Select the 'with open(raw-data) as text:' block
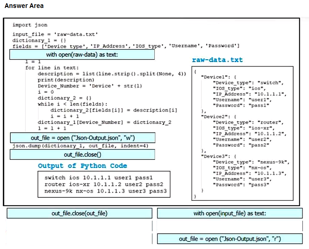The width and height of the screenshot is (309, 249). (82, 54)
